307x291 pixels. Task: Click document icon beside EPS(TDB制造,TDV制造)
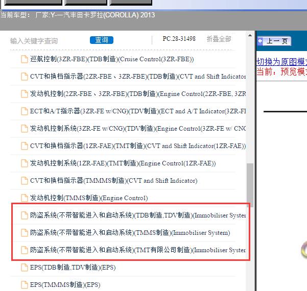pyautogui.click(x=25, y=268)
